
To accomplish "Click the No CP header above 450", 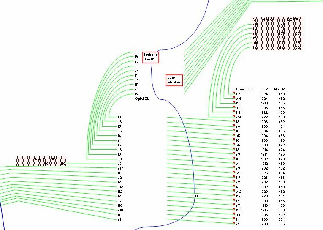I will 279,89.
